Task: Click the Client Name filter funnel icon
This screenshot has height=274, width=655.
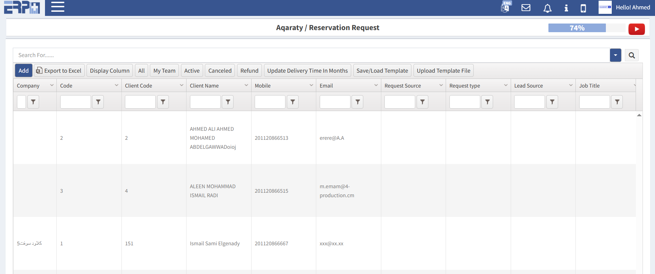Action: (228, 102)
